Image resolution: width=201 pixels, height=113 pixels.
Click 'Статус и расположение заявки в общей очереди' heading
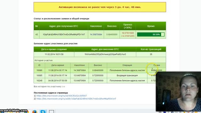coord(62,19)
